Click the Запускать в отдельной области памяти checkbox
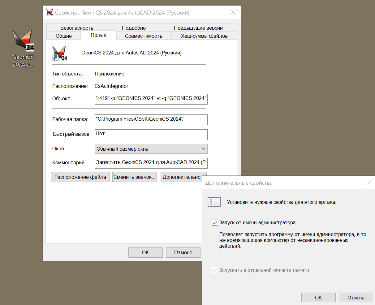Viewport: 375px width, 305px height. pos(215,270)
